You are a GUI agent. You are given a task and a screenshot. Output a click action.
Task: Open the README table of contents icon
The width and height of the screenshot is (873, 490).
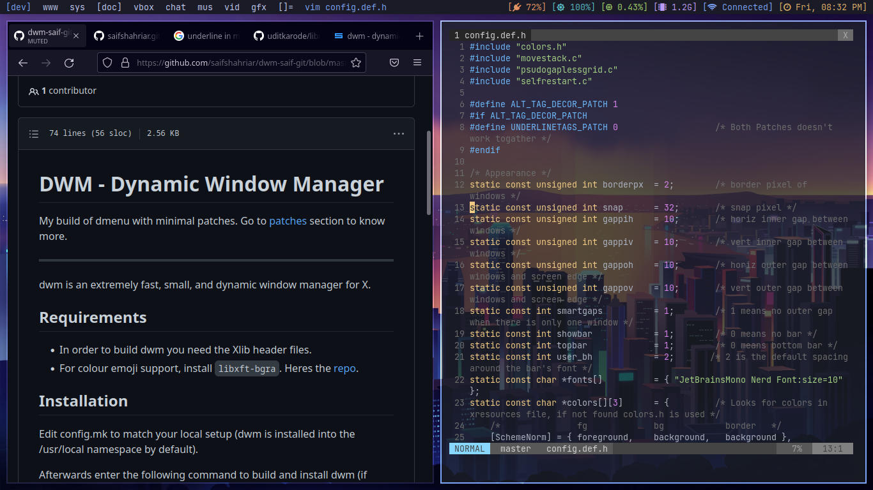tap(34, 133)
